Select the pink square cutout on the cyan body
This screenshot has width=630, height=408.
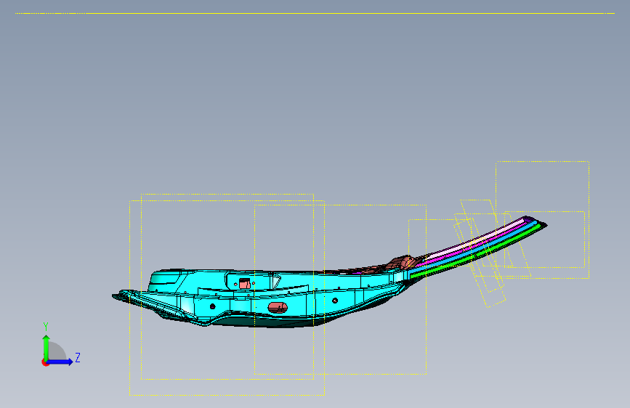[245, 283]
